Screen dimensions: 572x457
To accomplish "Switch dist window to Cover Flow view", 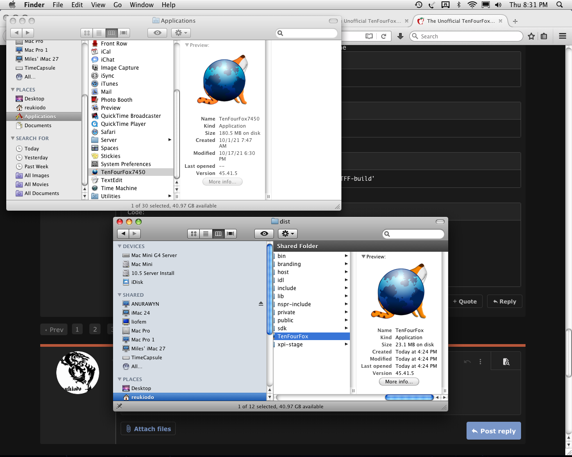I will (x=231, y=234).
